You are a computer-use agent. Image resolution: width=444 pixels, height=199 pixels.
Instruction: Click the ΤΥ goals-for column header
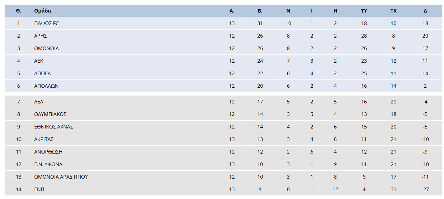tap(364, 11)
